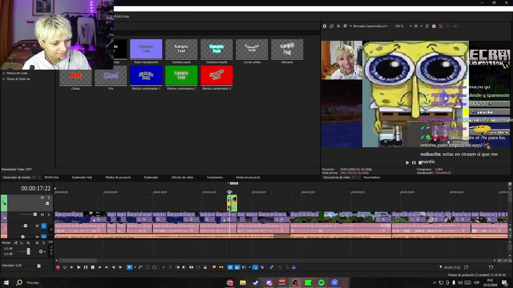Toggle the split screen view icon
Image resolution: width=513 pixels, height=288 pixels.
click(x=345, y=26)
